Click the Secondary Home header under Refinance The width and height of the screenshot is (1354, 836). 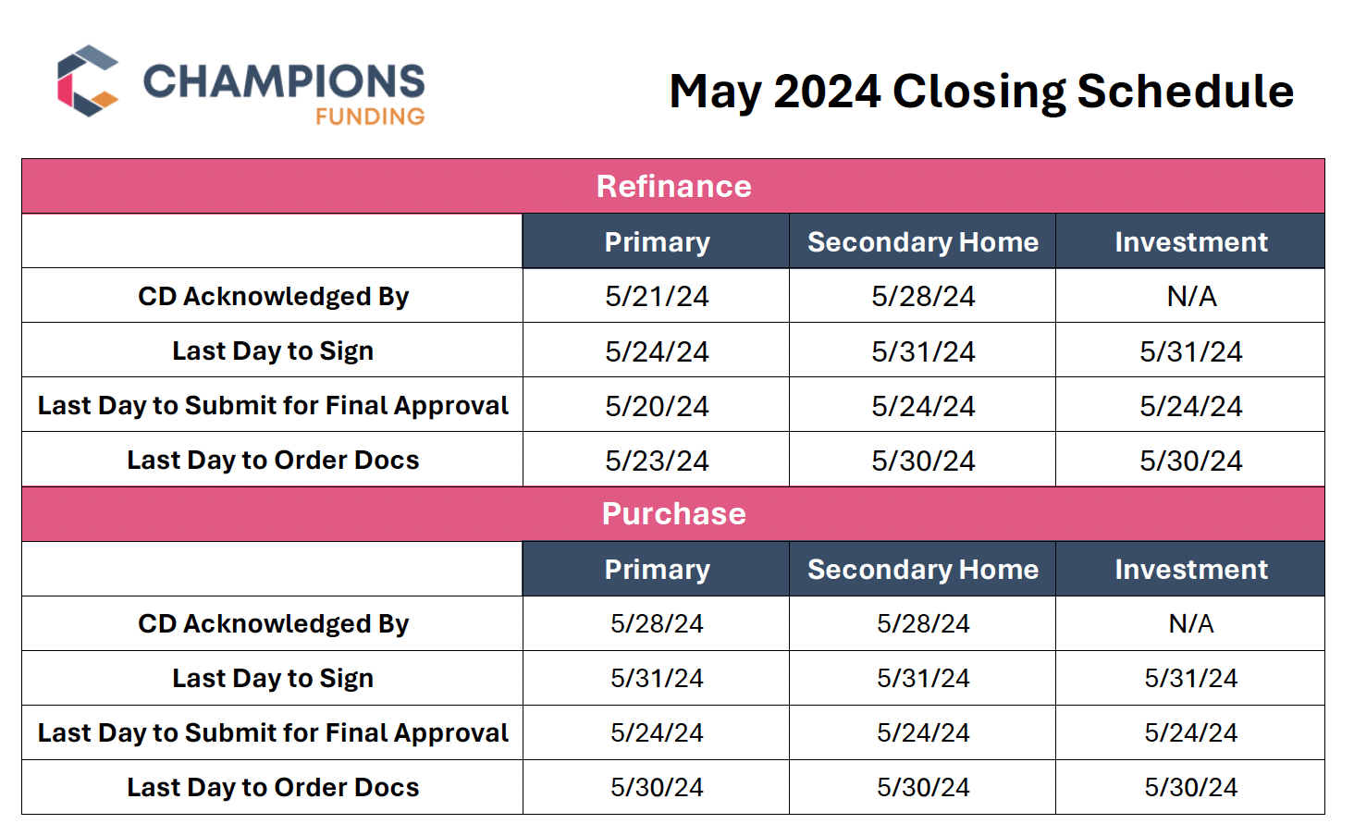pyautogui.click(x=922, y=242)
